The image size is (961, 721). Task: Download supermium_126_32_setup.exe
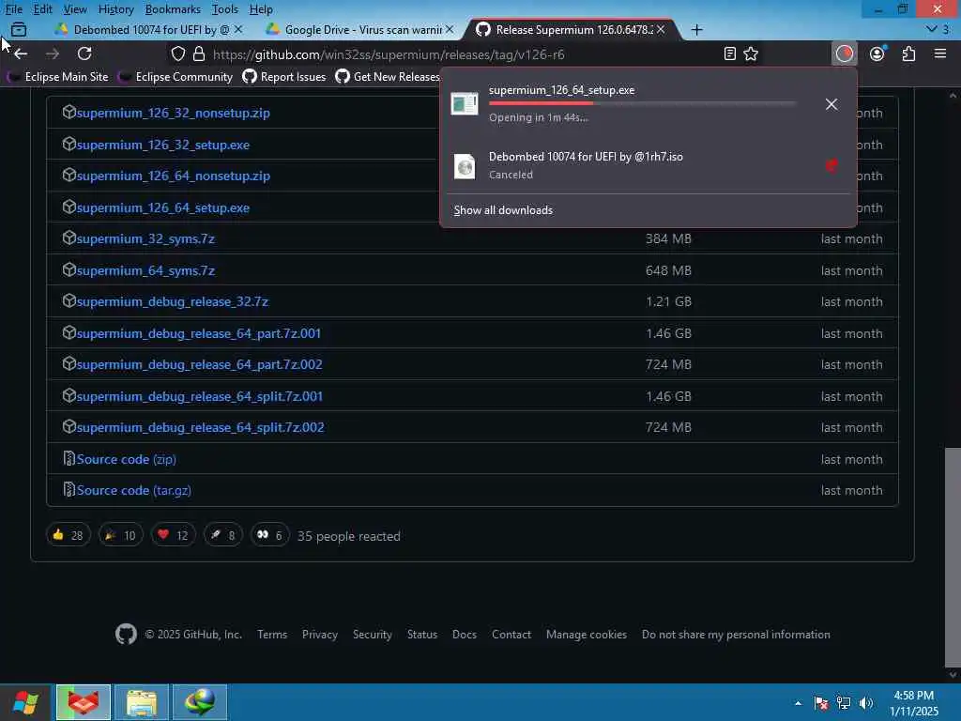pos(163,145)
